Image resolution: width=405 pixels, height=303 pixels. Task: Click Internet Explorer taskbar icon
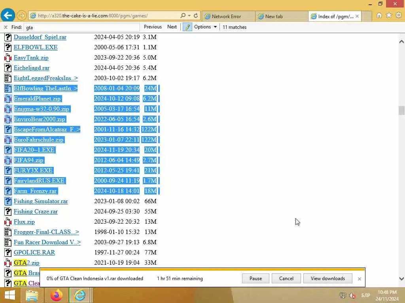tap(80, 295)
